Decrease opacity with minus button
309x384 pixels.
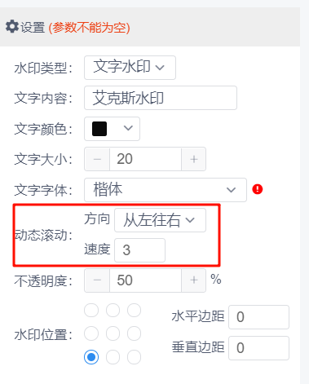pyautogui.click(x=97, y=280)
